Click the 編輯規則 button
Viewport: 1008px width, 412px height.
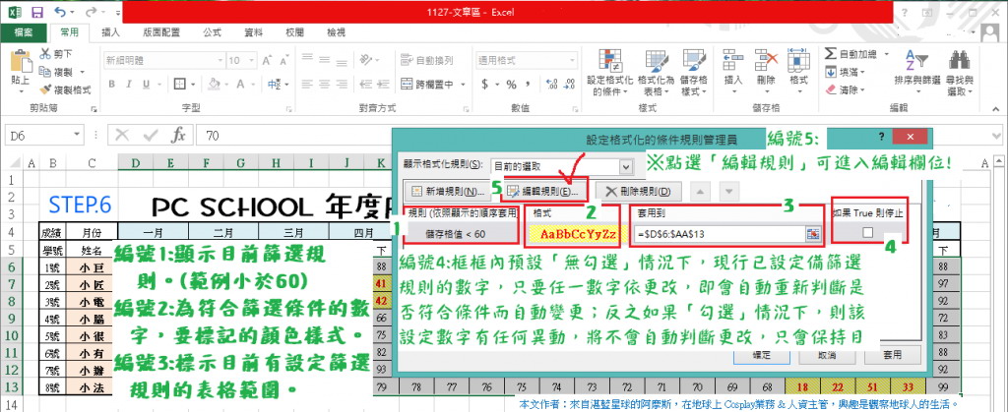point(545,191)
